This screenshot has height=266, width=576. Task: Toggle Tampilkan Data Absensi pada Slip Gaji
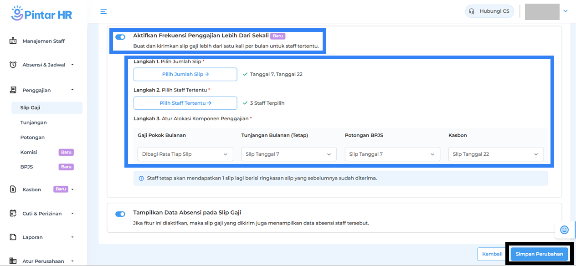[x=120, y=214]
